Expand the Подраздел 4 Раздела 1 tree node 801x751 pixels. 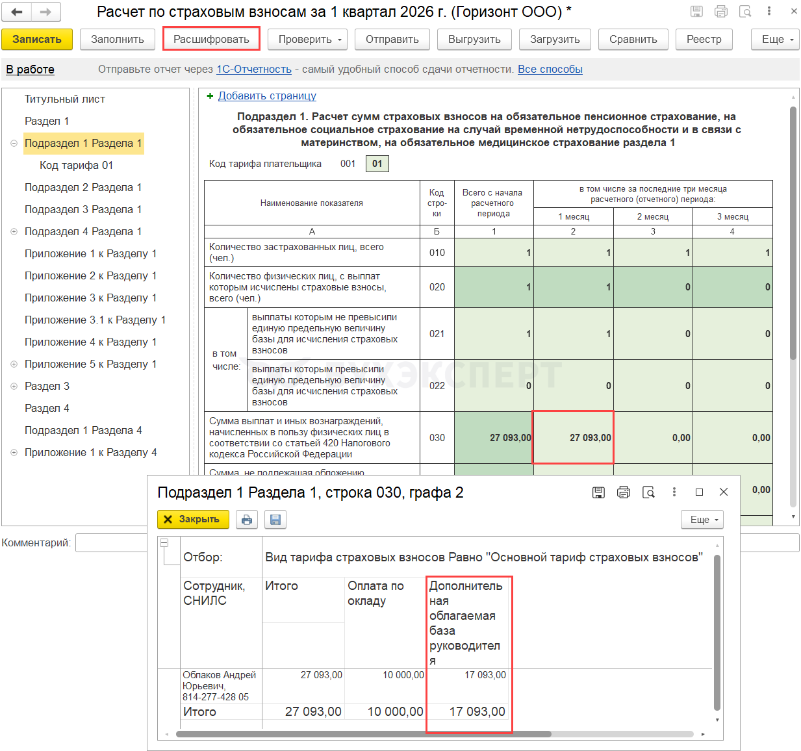tap(14, 232)
